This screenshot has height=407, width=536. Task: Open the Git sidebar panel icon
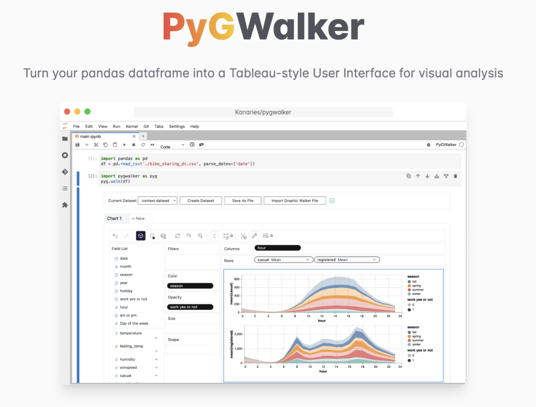point(65,172)
